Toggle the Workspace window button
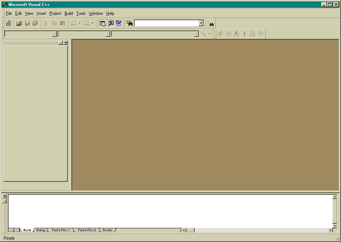The height and width of the screenshot is (242, 341). (102, 23)
